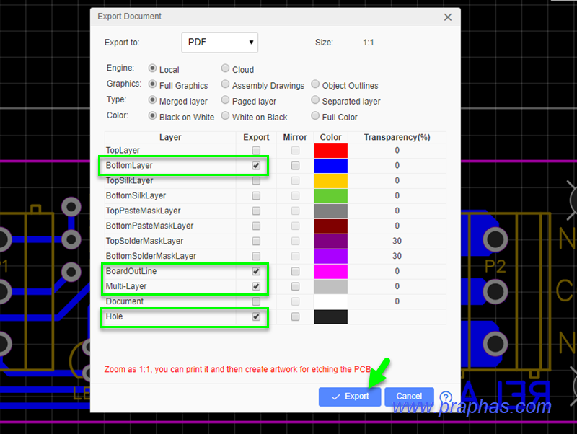Toggle Mirror checkbox for BottomLayer

(x=295, y=166)
